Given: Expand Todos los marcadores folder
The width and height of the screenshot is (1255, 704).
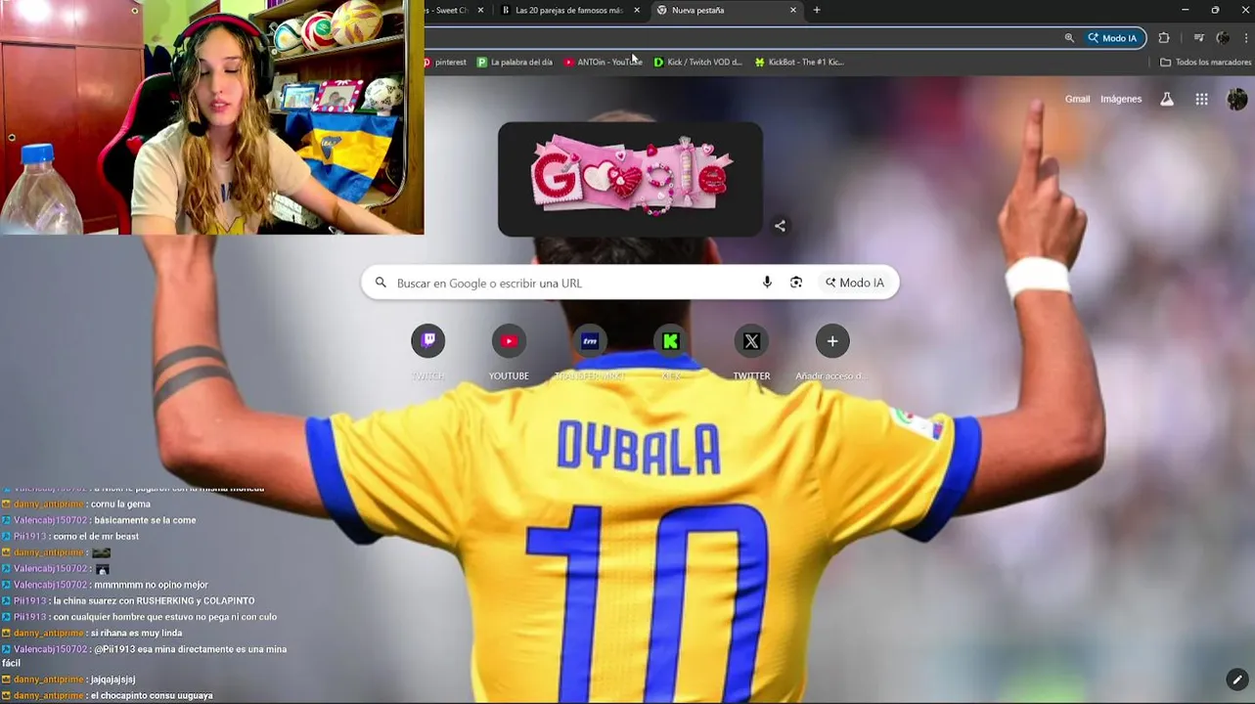Looking at the screenshot, I should [x=1205, y=62].
